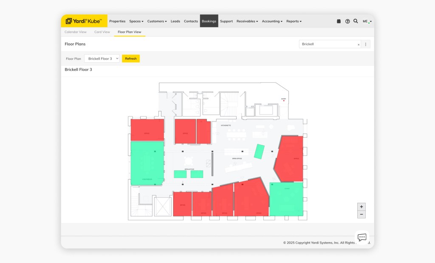Screen dimensions: 435x263
Task: Click the help question mark icon
Action: (347, 21)
